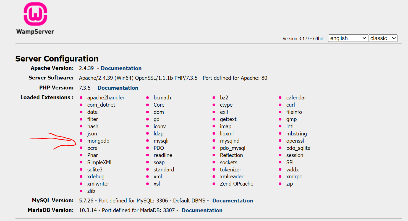Select the ldap extension text

(x=158, y=133)
